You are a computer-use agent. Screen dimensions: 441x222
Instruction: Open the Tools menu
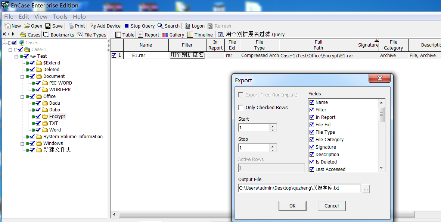point(60,16)
